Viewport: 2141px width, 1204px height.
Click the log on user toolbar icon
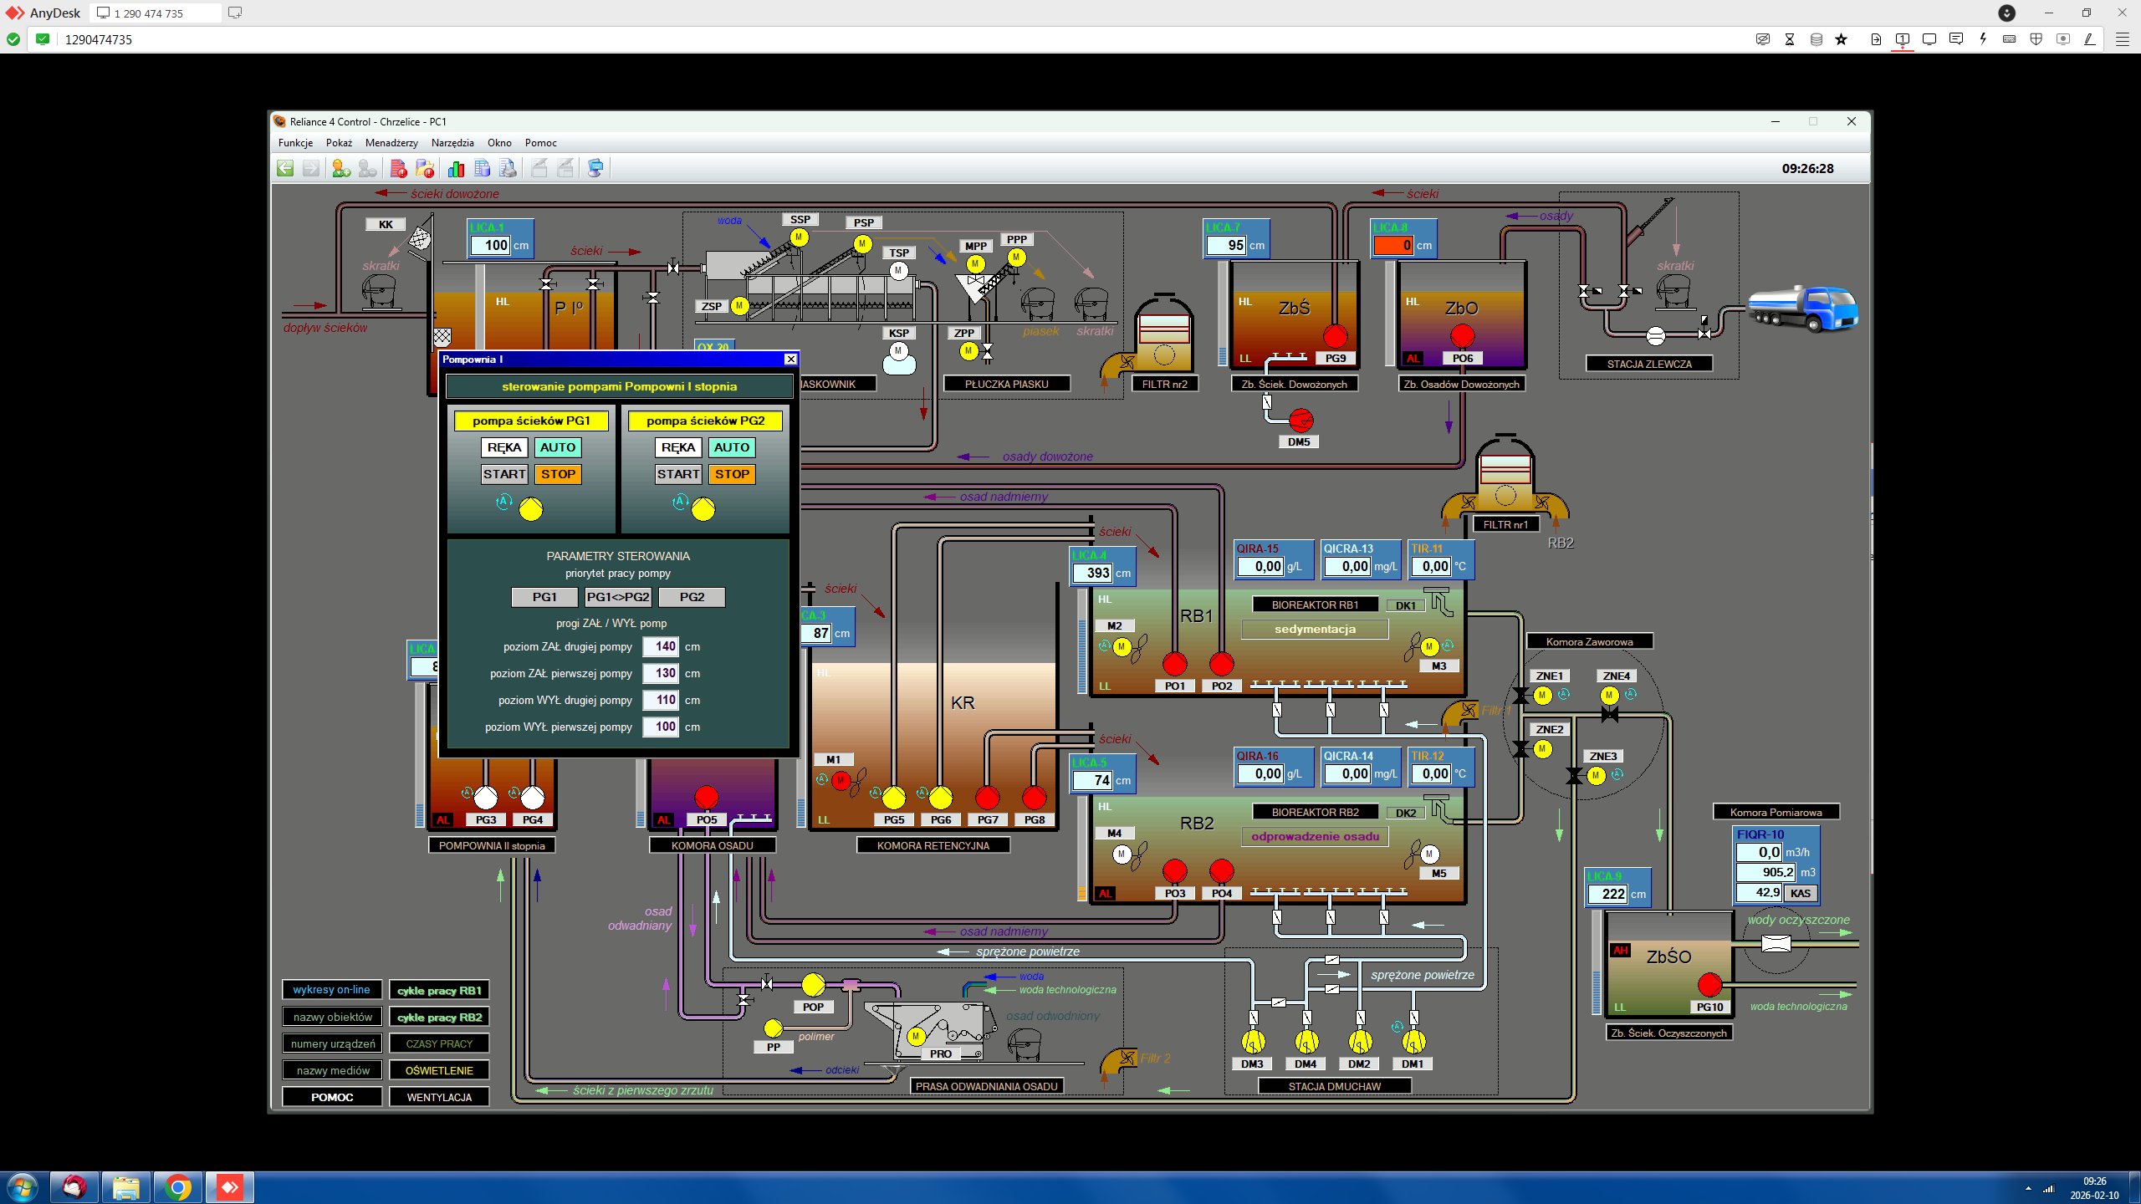pyautogui.click(x=340, y=169)
